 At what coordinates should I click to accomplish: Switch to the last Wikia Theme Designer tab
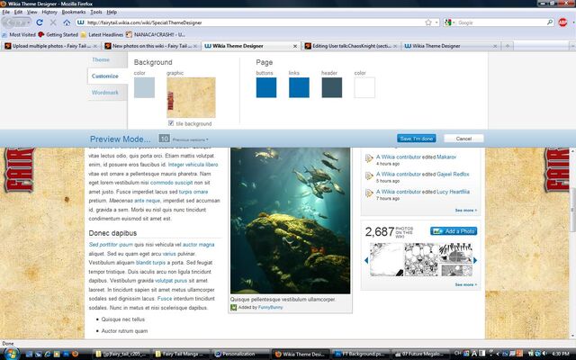coord(451,46)
